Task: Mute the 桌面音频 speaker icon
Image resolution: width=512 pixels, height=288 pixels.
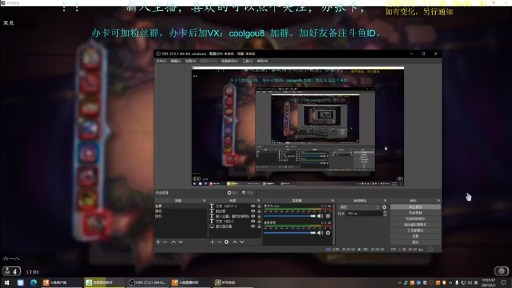Action: (x=321, y=233)
